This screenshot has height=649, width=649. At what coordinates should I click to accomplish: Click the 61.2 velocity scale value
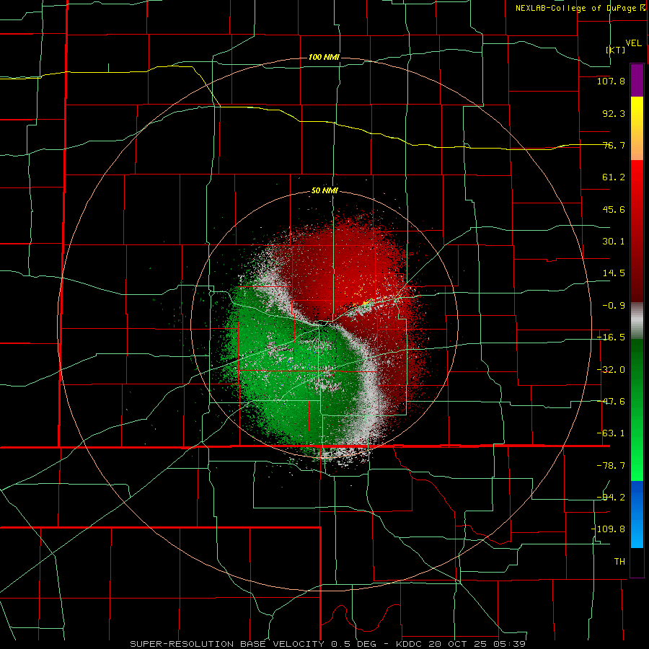(x=614, y=177)
